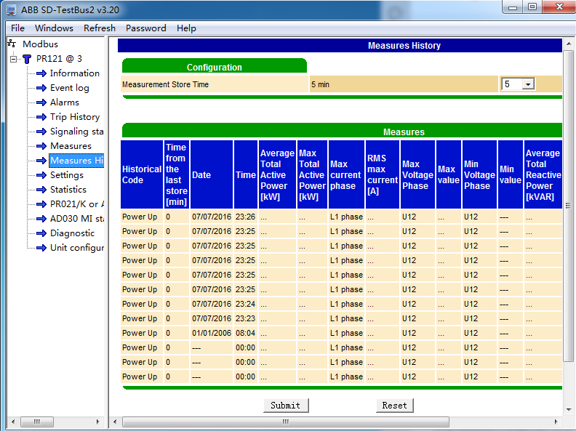
Task: Click the Modbus network icon
Action: pyautogui.click(x=12, y=44)
